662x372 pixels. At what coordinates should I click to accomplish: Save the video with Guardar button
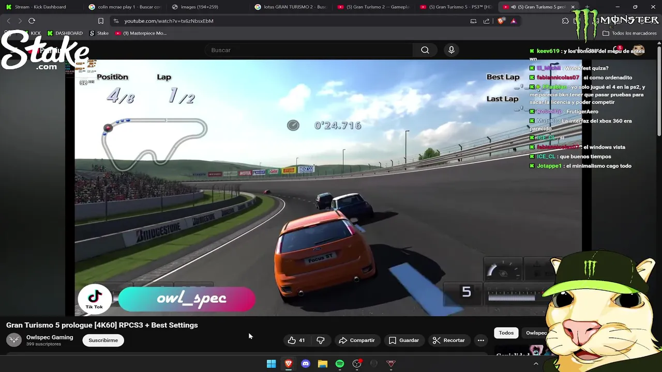pyautogui.click(x=403, y=340)
